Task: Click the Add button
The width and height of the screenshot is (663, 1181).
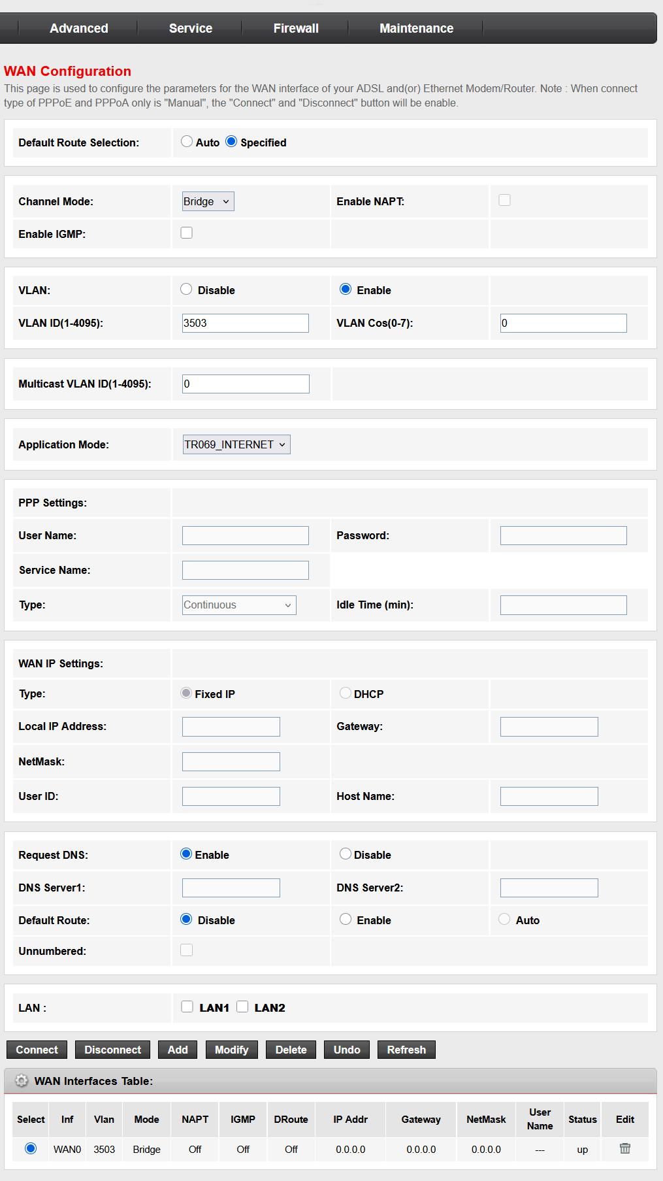Action: 178,1050
